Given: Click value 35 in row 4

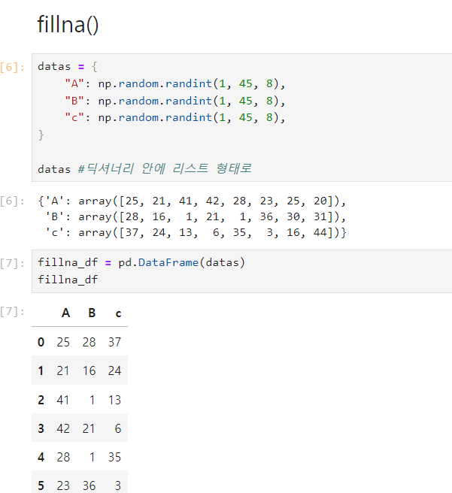Looking at the screenshot, I should pyautogui.click(x=114, y=457).
